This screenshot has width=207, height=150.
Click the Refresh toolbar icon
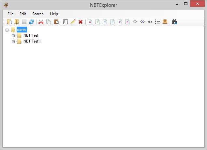pos(32,22)
